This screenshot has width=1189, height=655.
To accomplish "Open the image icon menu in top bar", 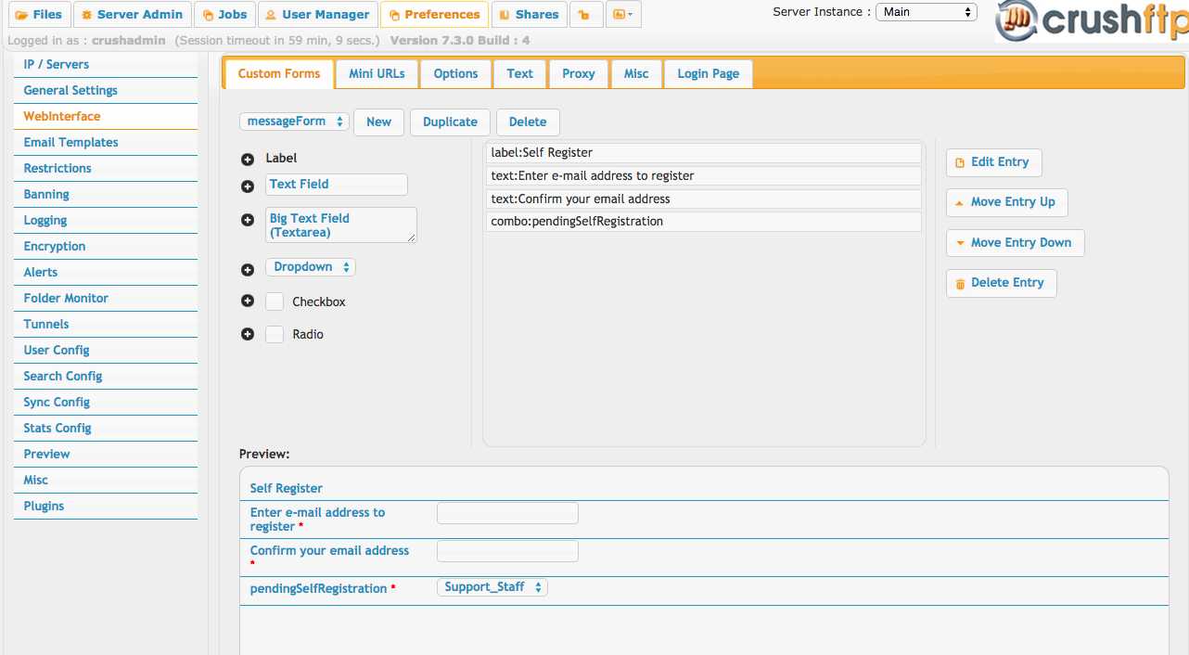I will (x=623, y=15).
